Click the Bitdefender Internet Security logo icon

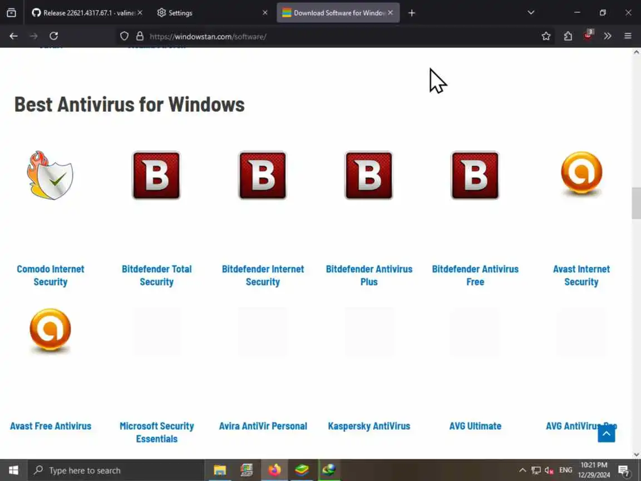coord(263,175)
